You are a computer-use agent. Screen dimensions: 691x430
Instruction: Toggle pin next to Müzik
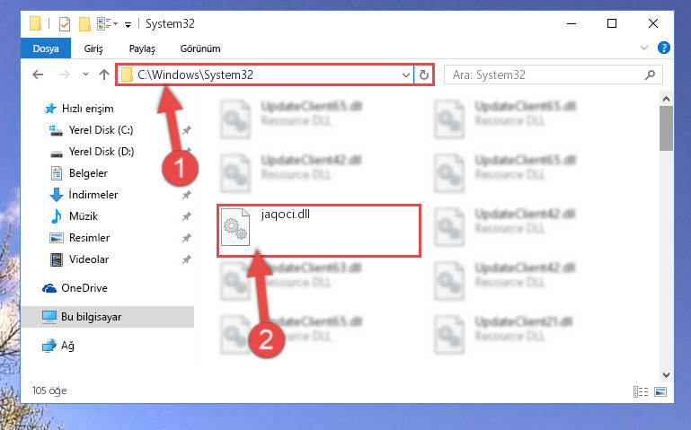point(187,216)
